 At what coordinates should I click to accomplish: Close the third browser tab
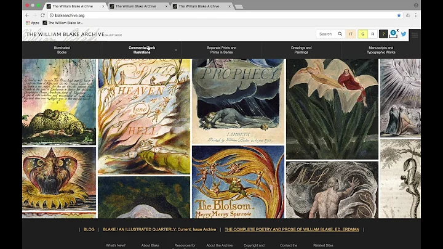click(229, 6)
